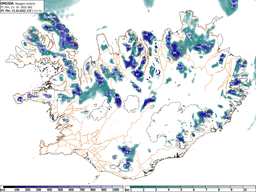The image size is (256, 192).
Task: Click legend swatch between 100 and 200 m
Action: (x=20, y=187)
